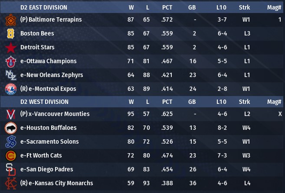The height and width of the screenshot is (193, 285).
Task: Click the Ottawa Champions team logo
Action: coord(10,61)
